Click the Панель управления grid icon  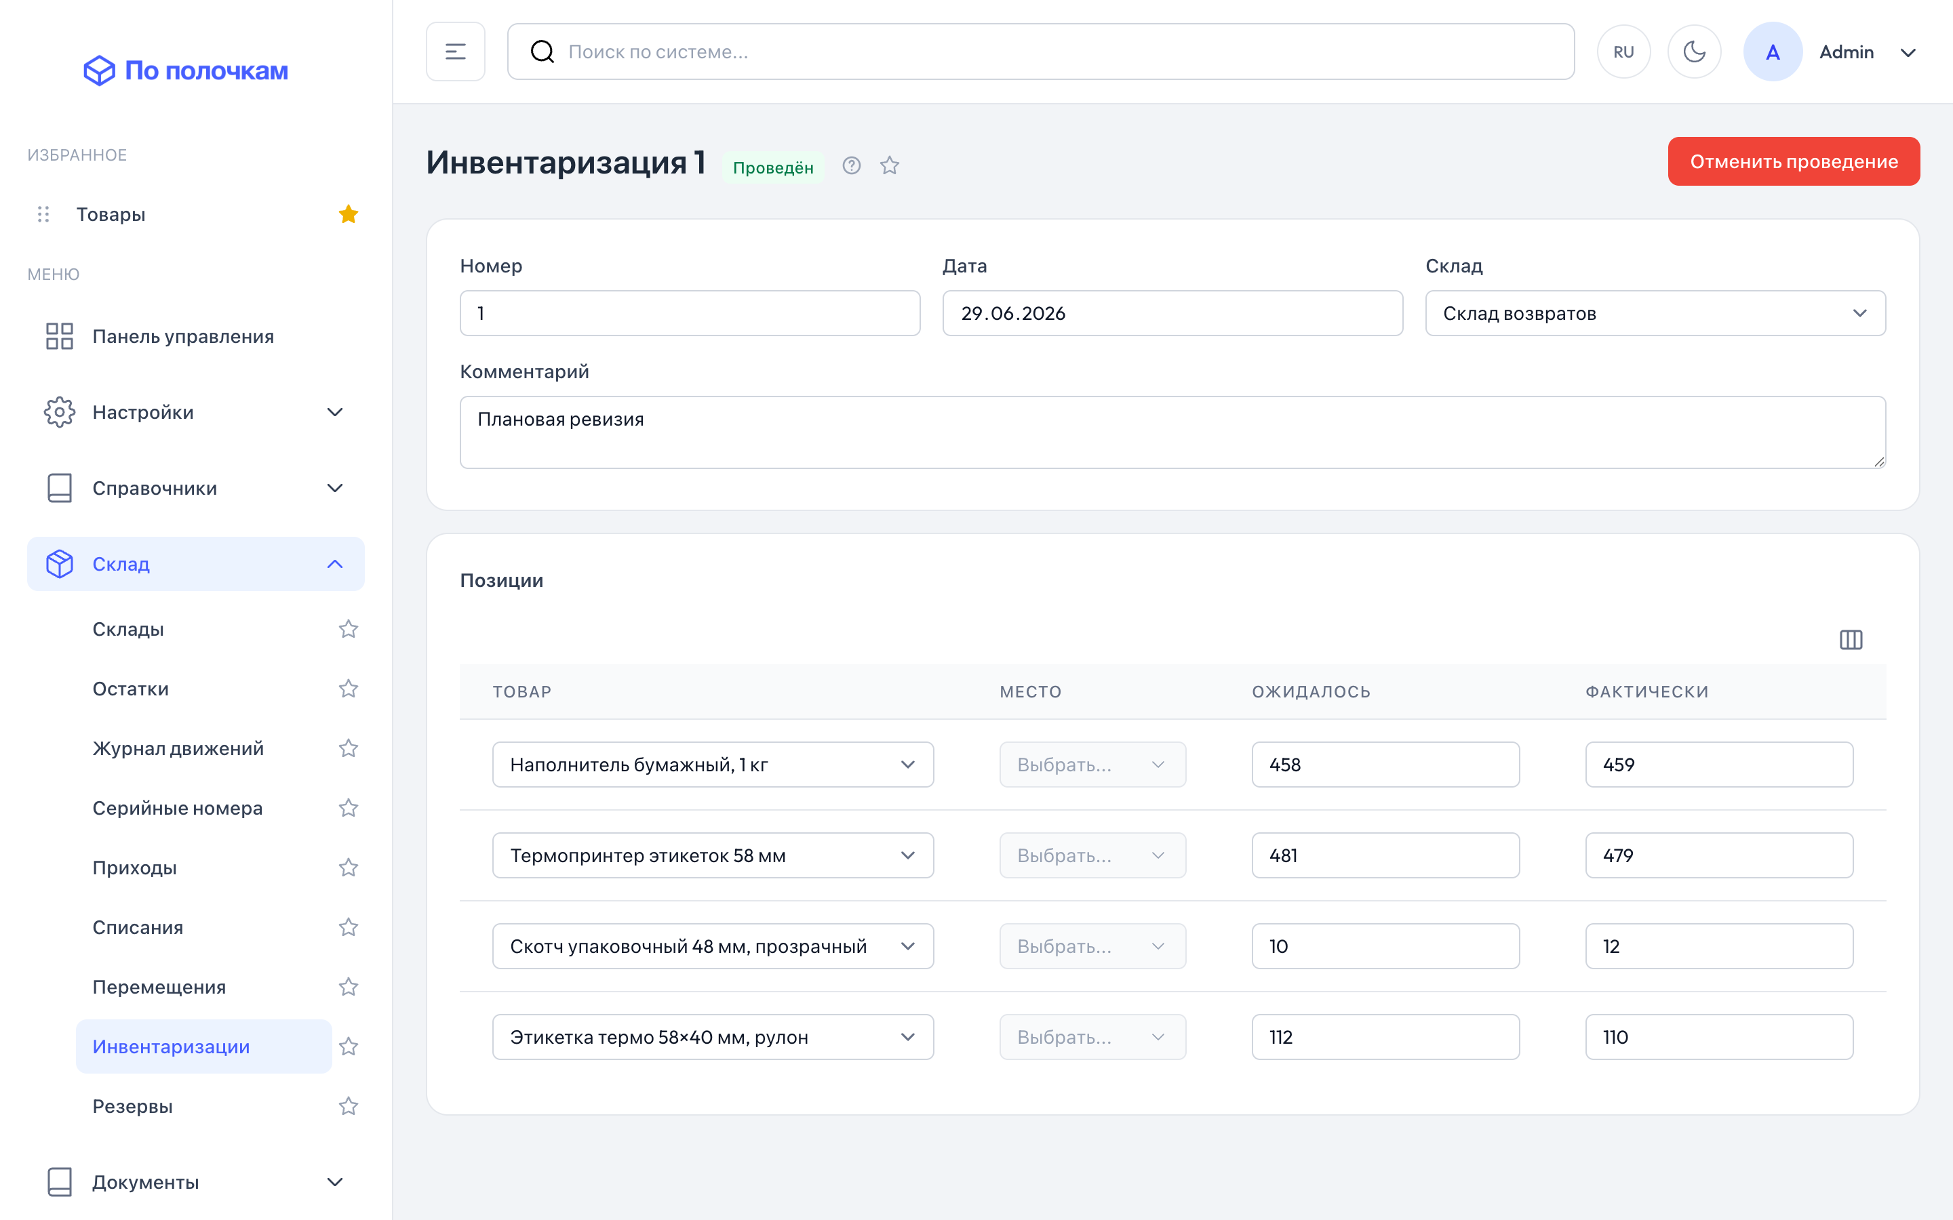(60, 335)
